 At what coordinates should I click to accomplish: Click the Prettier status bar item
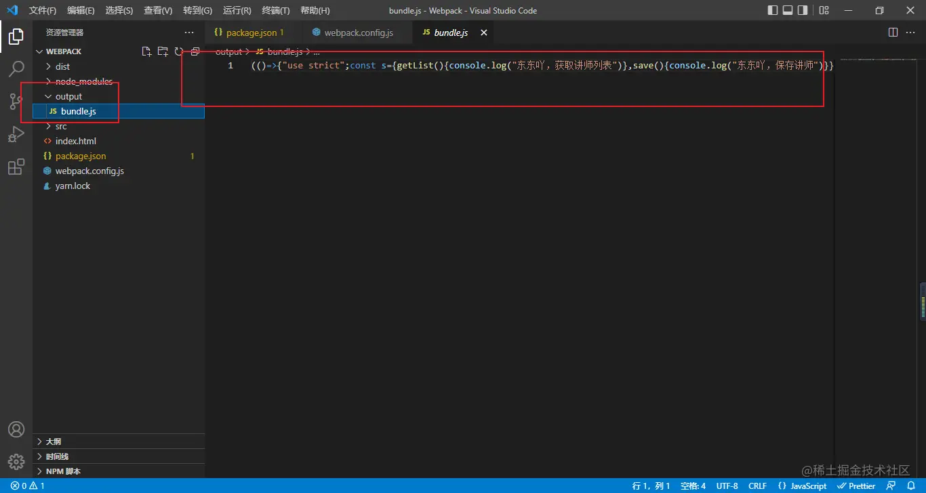pyautogui.click(x=856, y=486)
